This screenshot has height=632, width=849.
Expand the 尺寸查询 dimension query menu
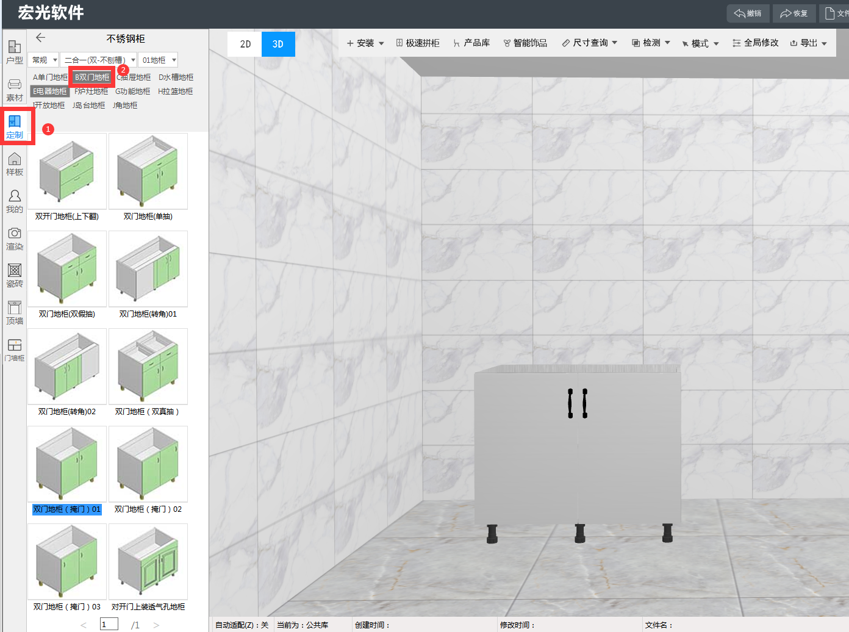click(590, 43)
